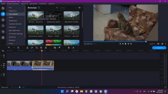Toggle the title track link icon

point(4,57)
